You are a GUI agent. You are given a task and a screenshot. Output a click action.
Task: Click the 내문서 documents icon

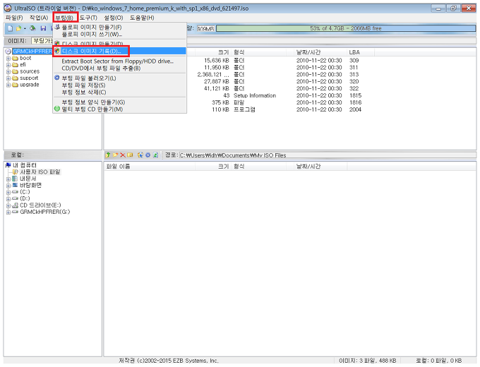pyautogui.click(x=15, y=179)
